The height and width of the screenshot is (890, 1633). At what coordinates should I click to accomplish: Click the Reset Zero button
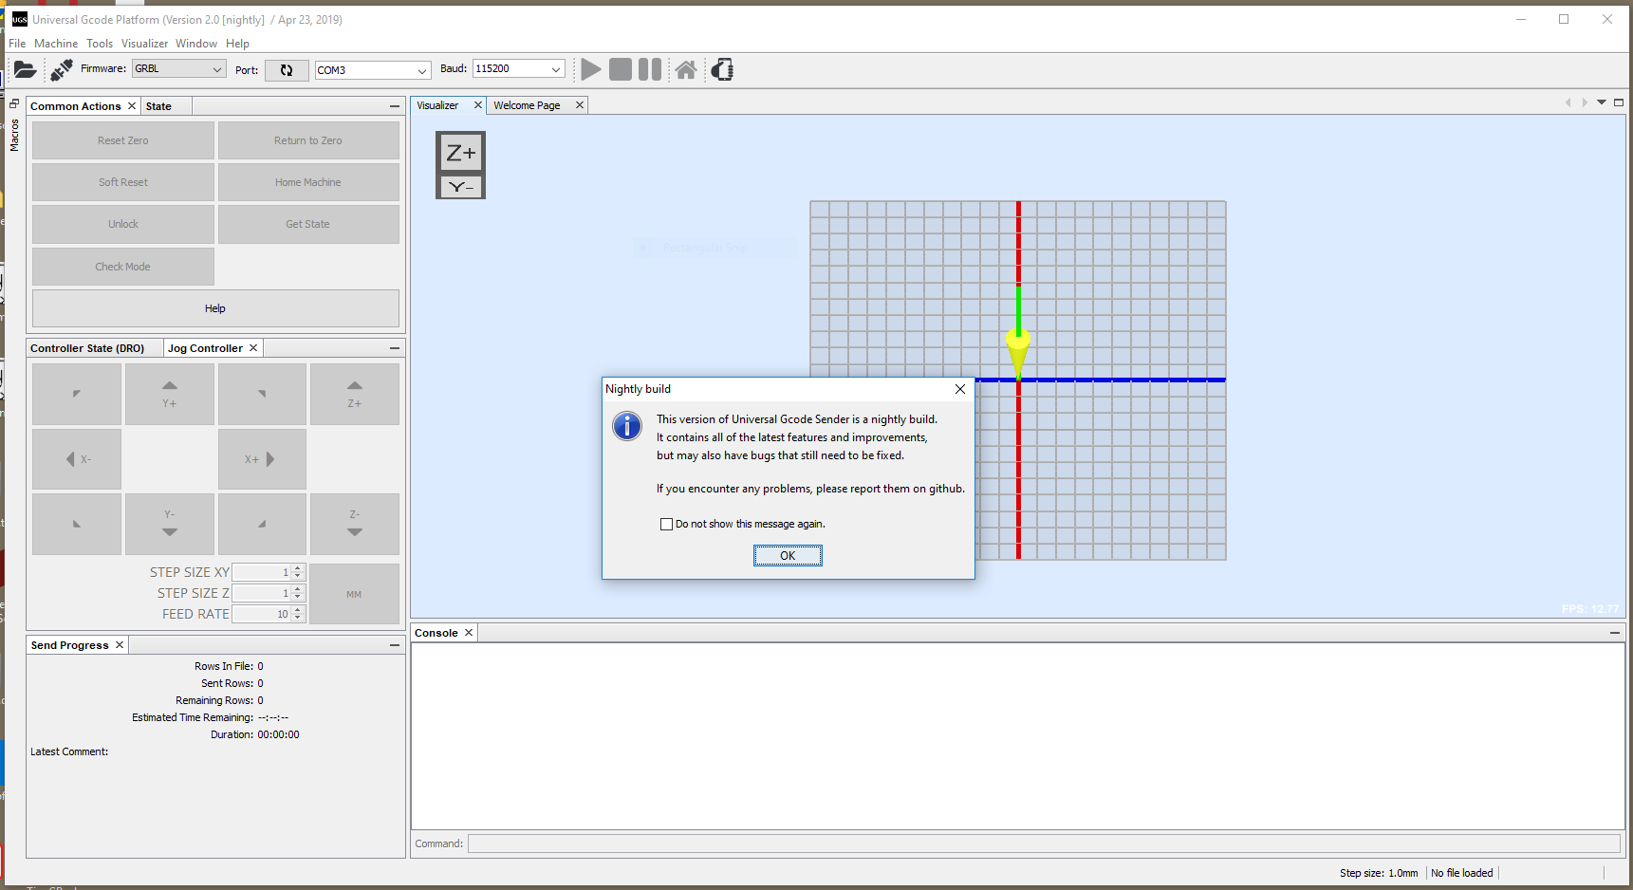click(x=123, y=140)
